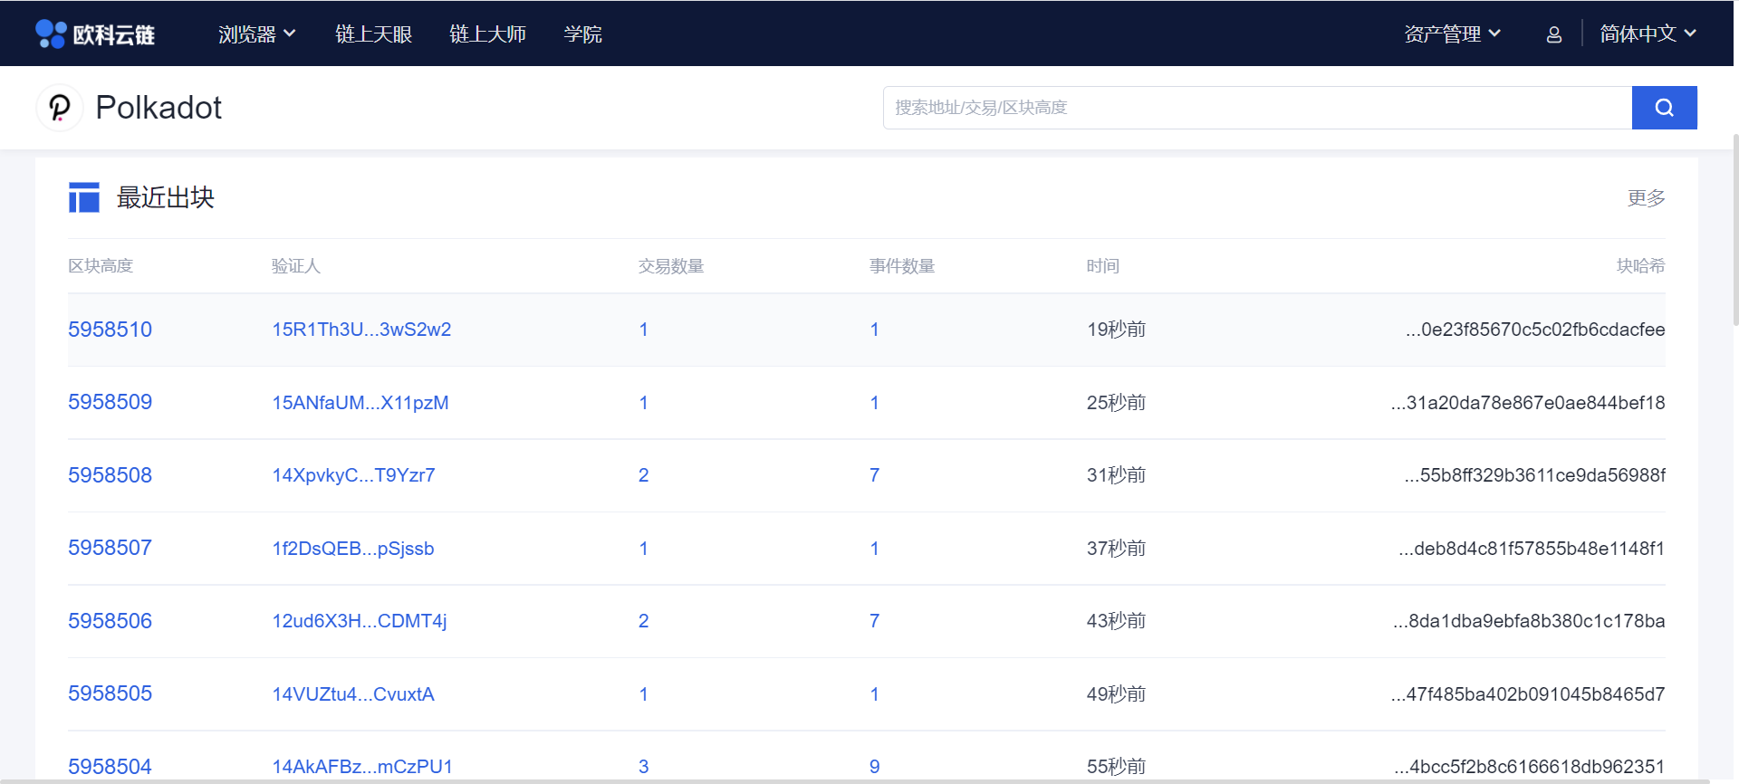Image resolution: width=1739 pixels, height=784 pixels.
Task: Navigate to 学院 in top navigation
Action: 582,34
